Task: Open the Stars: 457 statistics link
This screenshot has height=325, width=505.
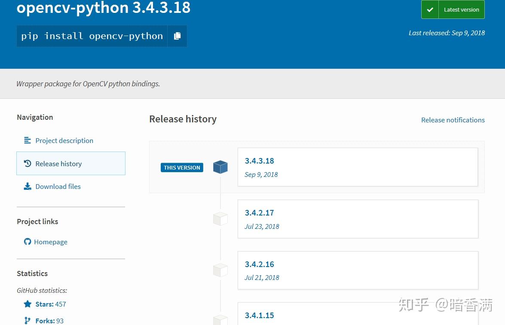Action: pyautogui.click(x=51, y=304)
